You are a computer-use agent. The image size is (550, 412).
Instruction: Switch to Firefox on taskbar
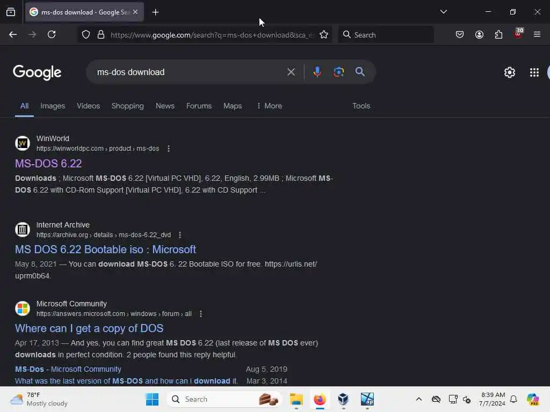tap(320, 399)
